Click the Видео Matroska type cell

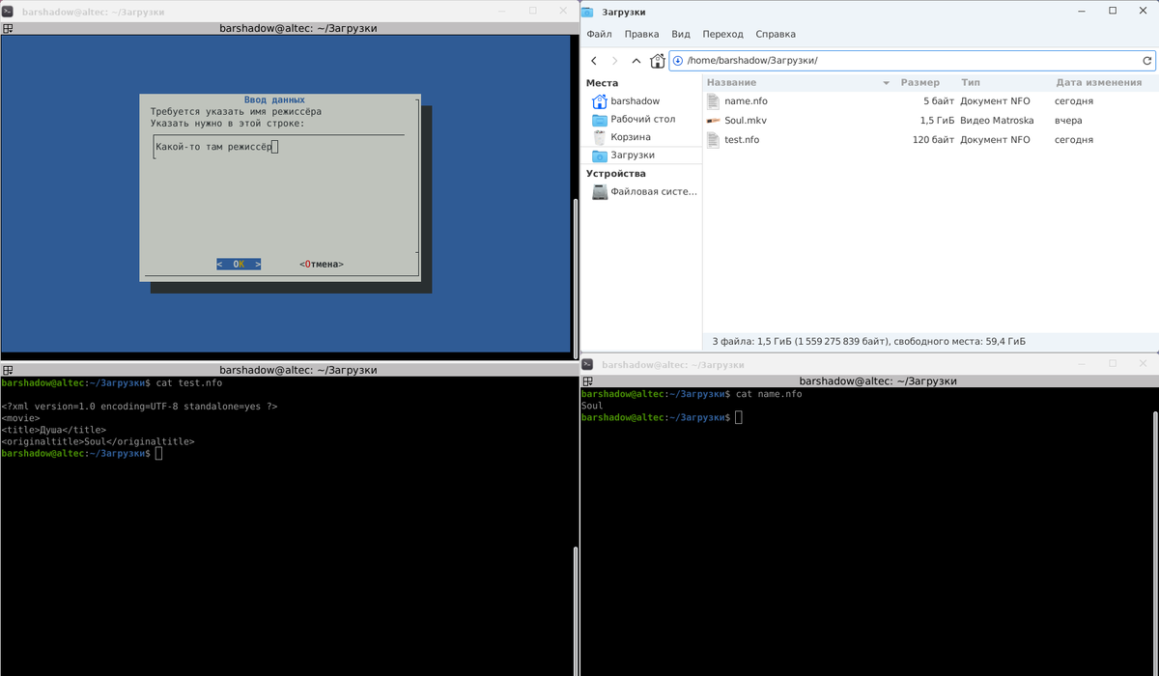click(x=997, y=121)
